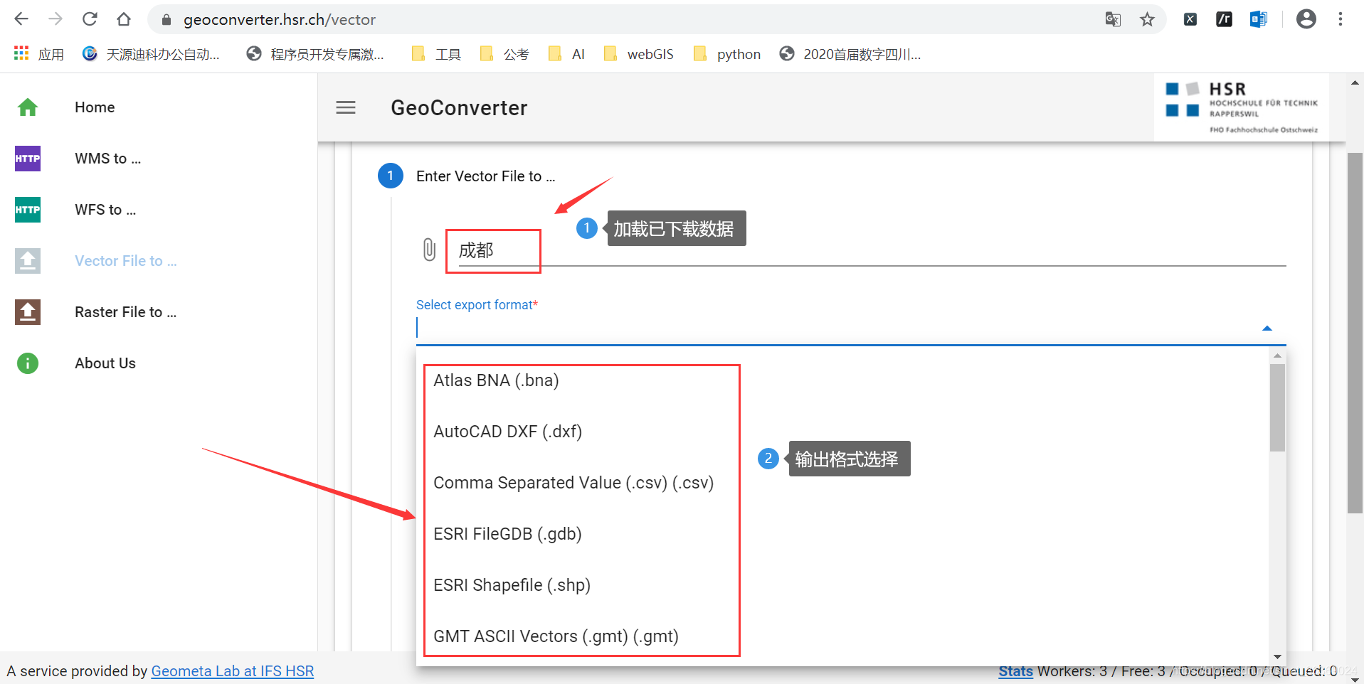The image size is (1364, 684).
Task: Select WFS to ... sidebar item
Action: coord(105,210)
